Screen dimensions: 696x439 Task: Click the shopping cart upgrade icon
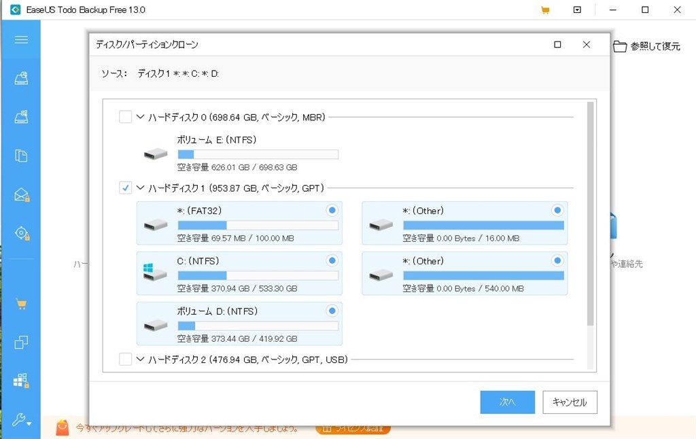point(21,304)
